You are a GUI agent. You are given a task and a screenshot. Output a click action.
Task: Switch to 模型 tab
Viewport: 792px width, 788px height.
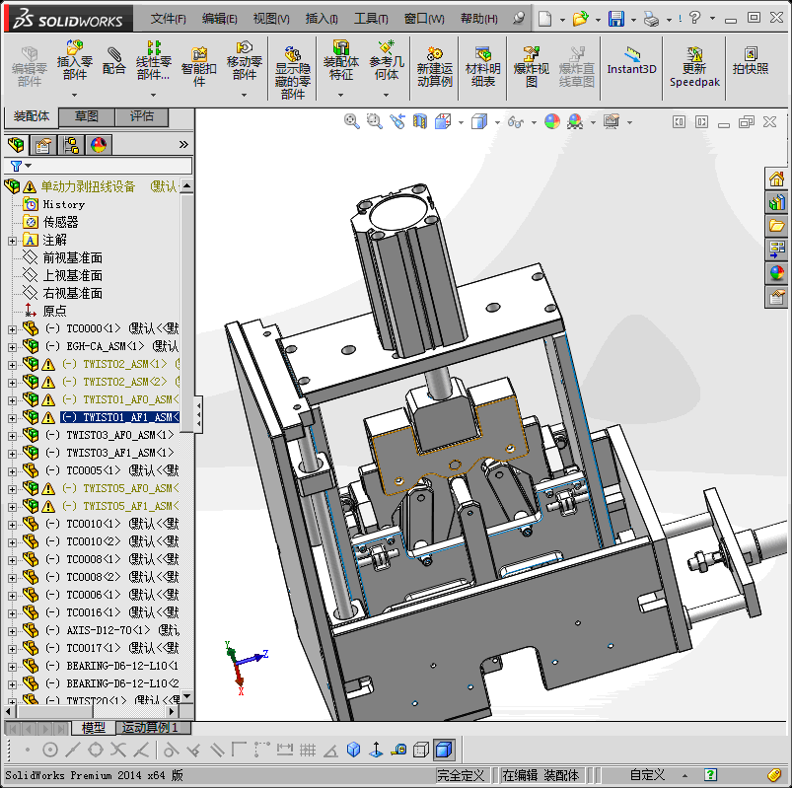[x=94, y=728]
